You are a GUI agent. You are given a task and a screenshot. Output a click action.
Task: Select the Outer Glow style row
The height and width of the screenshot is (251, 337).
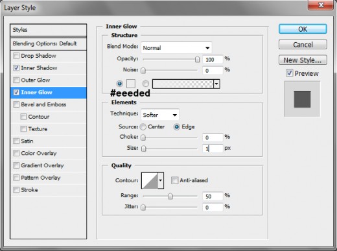click(49, 80)
